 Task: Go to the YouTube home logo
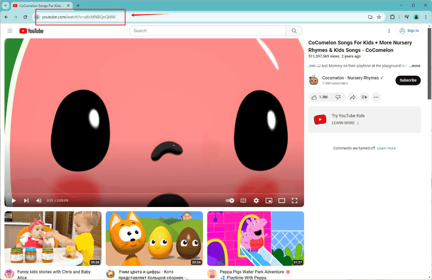(x=31, y=31)
